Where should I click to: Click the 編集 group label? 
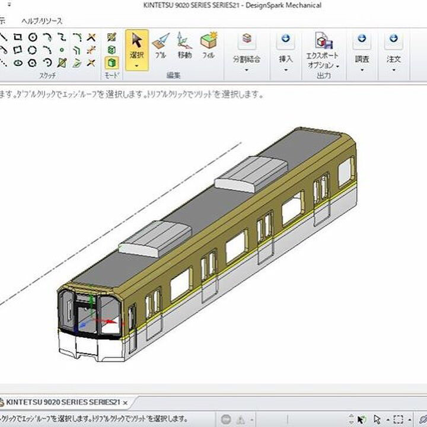tap(173, 75)
